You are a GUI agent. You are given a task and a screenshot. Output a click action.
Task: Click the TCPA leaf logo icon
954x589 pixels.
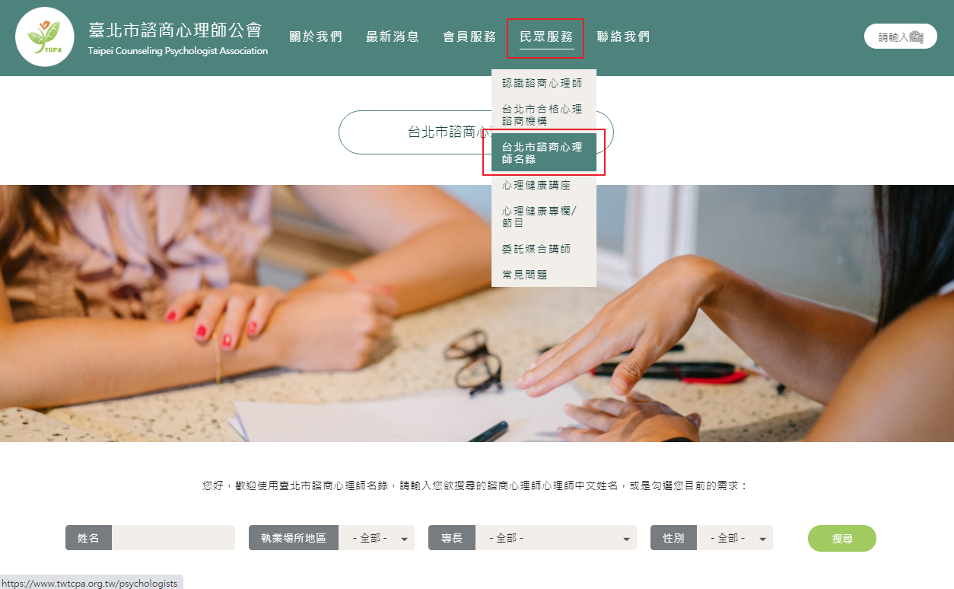click(45, 37)
